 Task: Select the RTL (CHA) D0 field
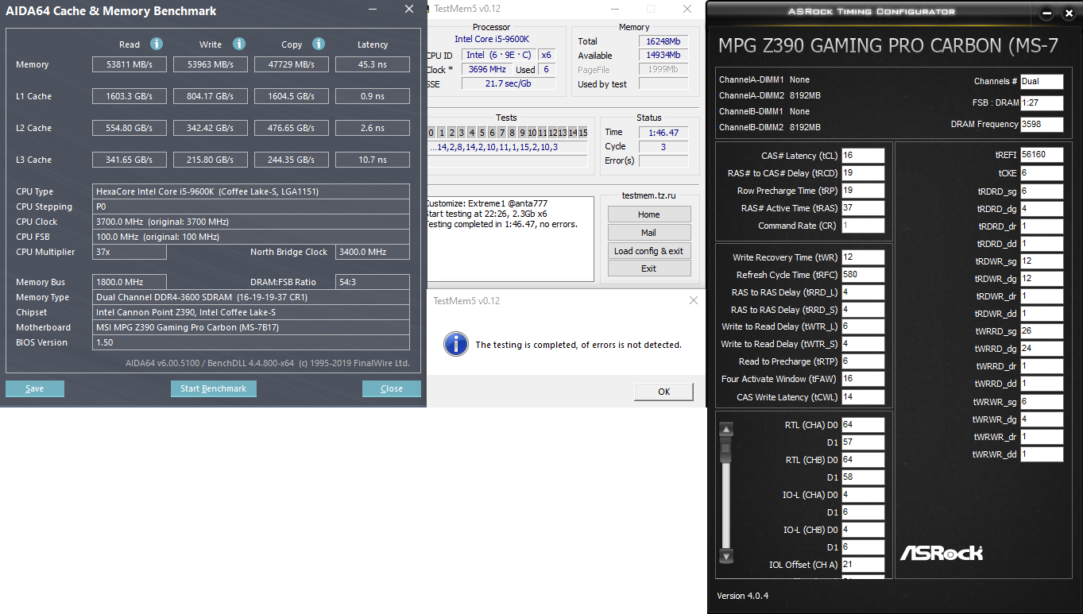pos(863,425)
